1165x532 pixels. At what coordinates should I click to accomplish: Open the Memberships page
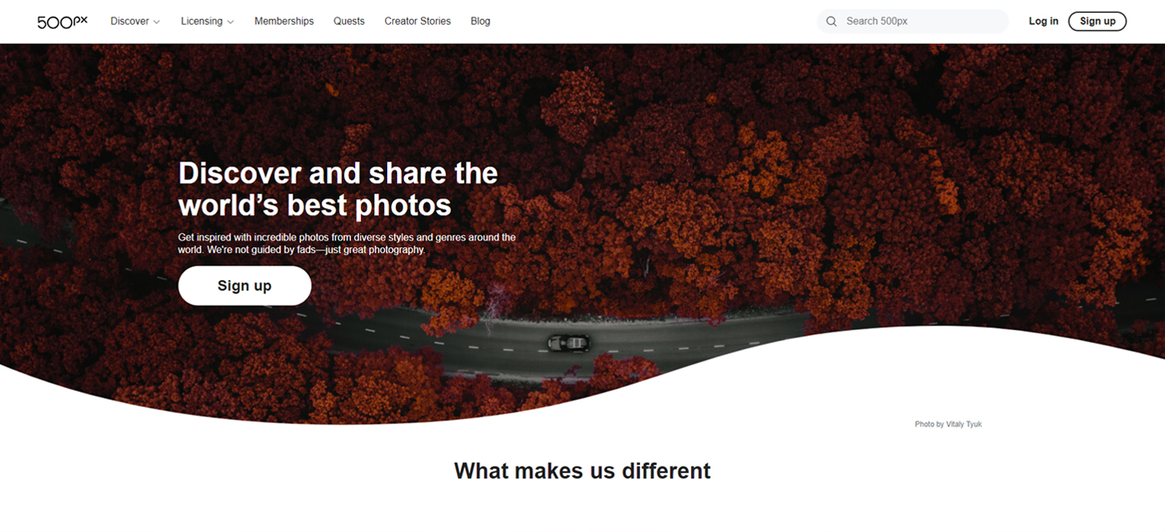click(x=284, y=22)
